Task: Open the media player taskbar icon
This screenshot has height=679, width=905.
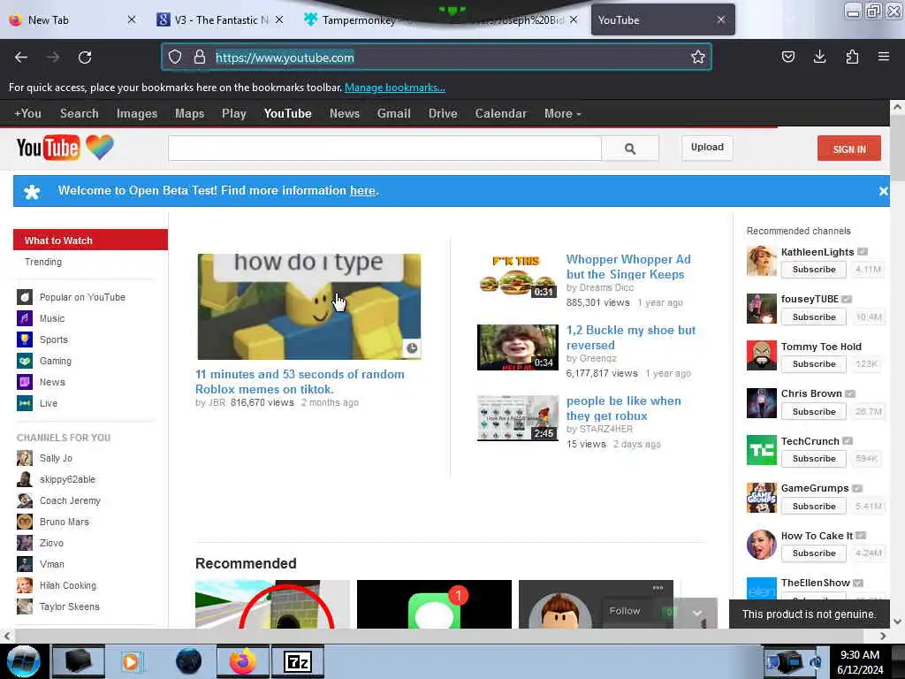Action: point(131,661)
